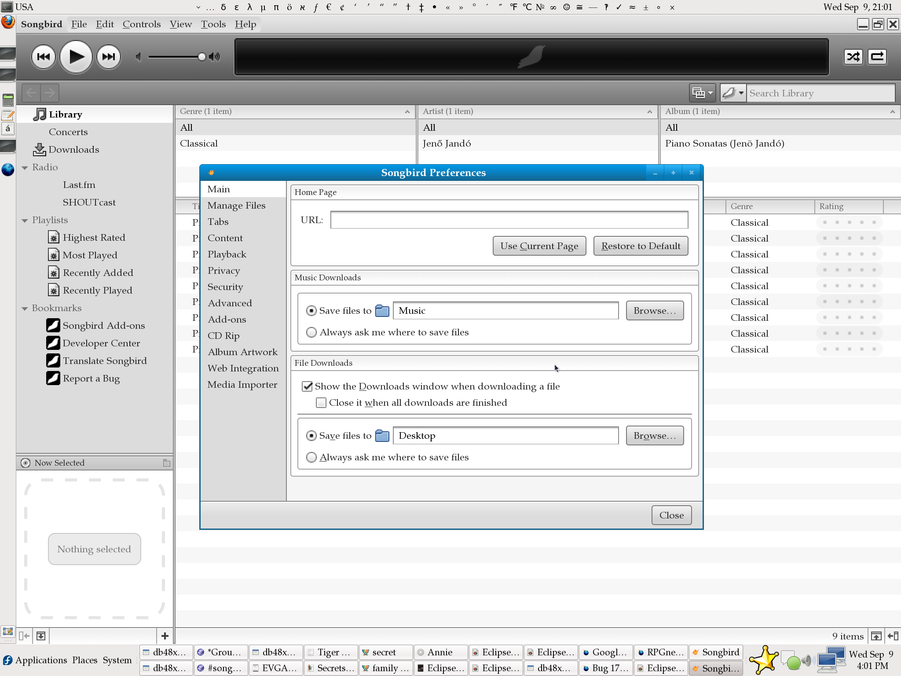Toggle shuffle mode icon
This screenshot has height=676, width=901.
click(x=853, y=57)
